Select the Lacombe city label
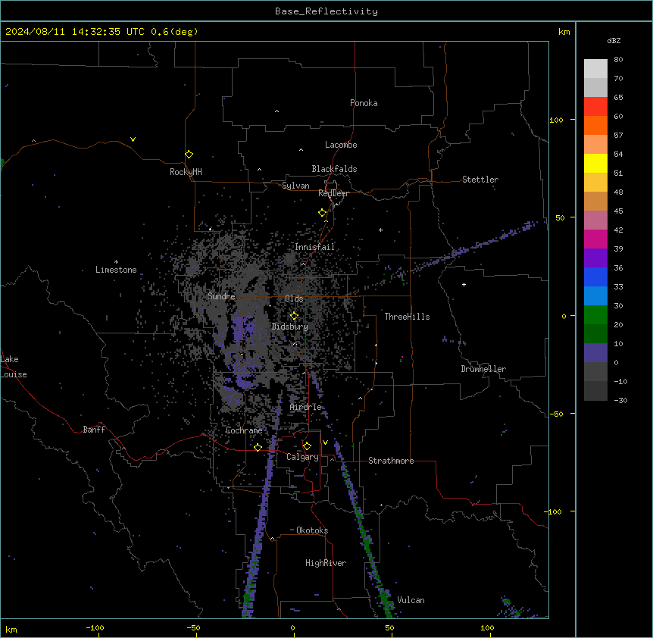Image resolution: width=653 pixels, height=638 pixels. [341, 145]
